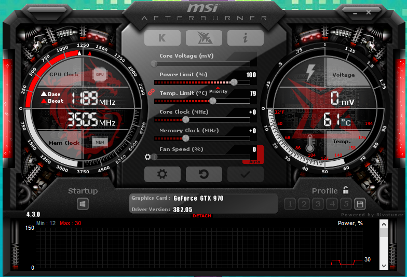Click the Memory Clock slider knob
Image resolution: width=407 pixels, height=277 pixels.
(x=186, y=138)
